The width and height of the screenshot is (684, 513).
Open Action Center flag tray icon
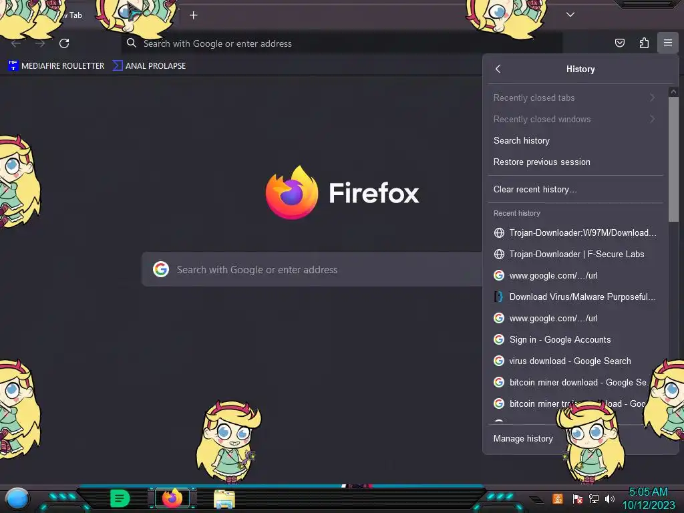[577, 498]
